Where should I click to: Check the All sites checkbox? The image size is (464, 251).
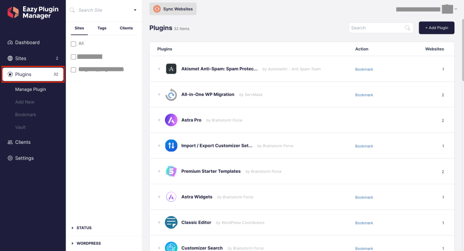(x=73, y=44)
